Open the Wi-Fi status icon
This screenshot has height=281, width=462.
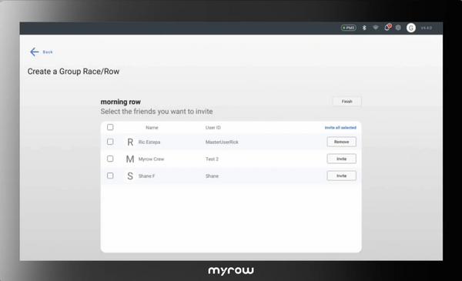[376, 28]
